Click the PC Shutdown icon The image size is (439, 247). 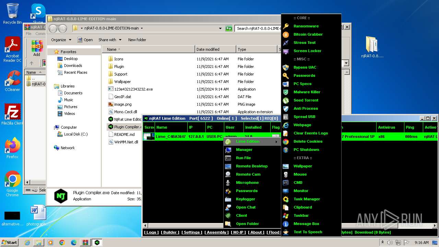point(286,150)
